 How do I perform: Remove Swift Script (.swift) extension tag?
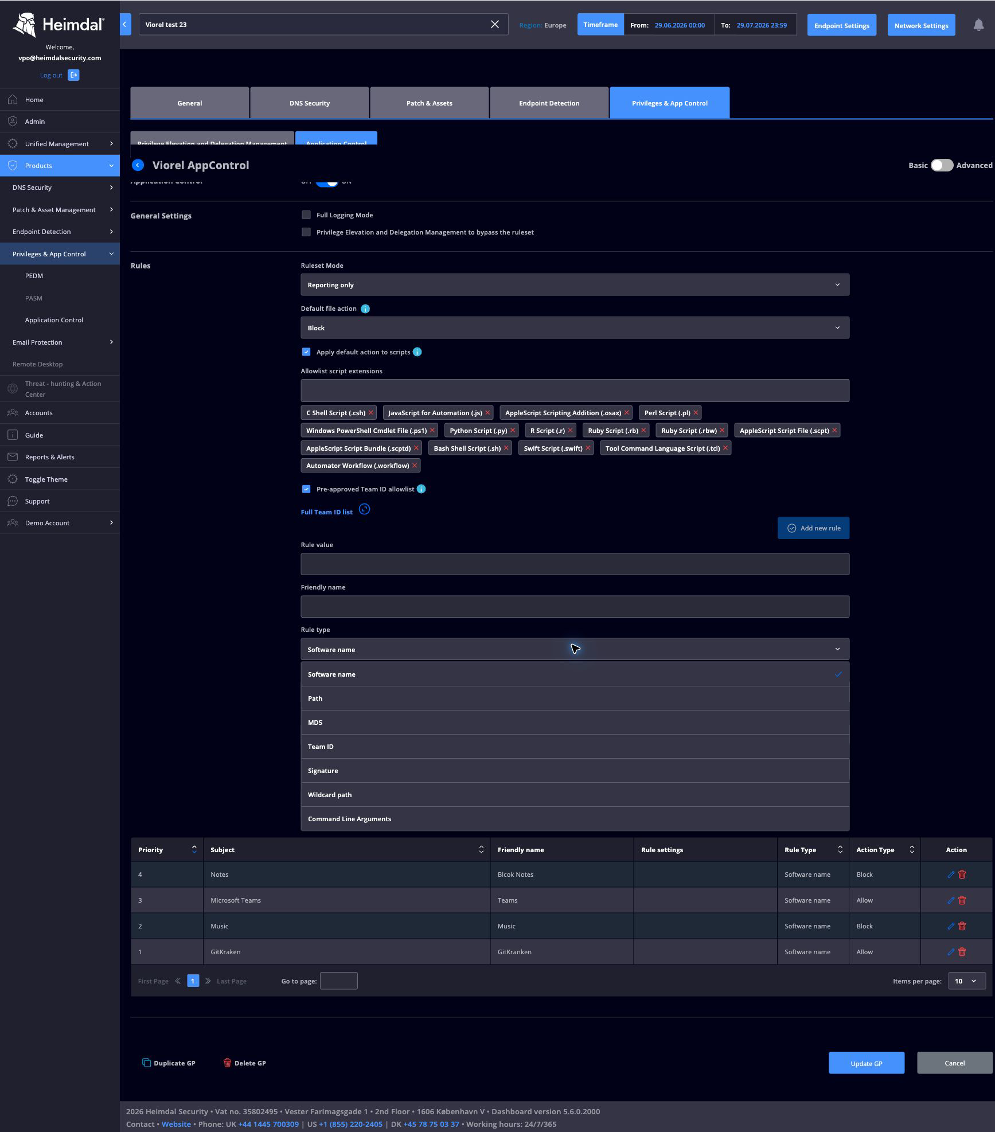click(x=588, y=448)
